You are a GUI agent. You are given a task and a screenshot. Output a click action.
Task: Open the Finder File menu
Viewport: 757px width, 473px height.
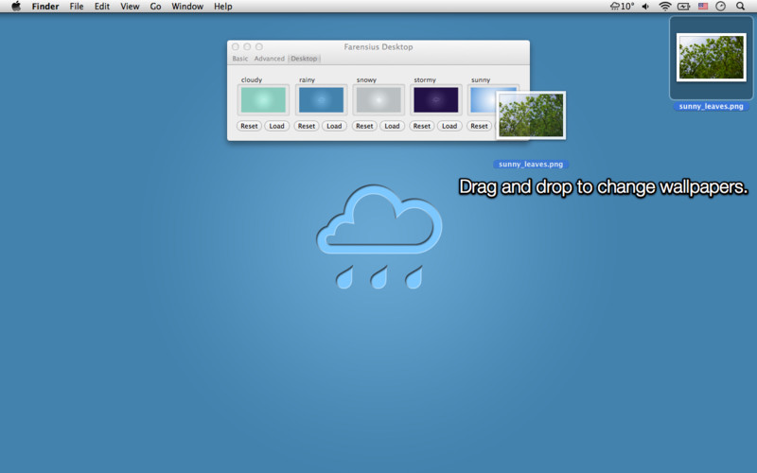(77, 7)
